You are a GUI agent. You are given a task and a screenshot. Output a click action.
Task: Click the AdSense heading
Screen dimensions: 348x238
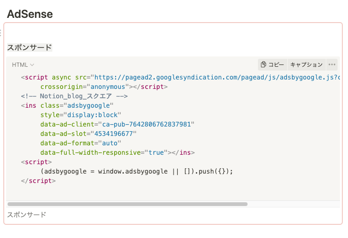(30, 14)
